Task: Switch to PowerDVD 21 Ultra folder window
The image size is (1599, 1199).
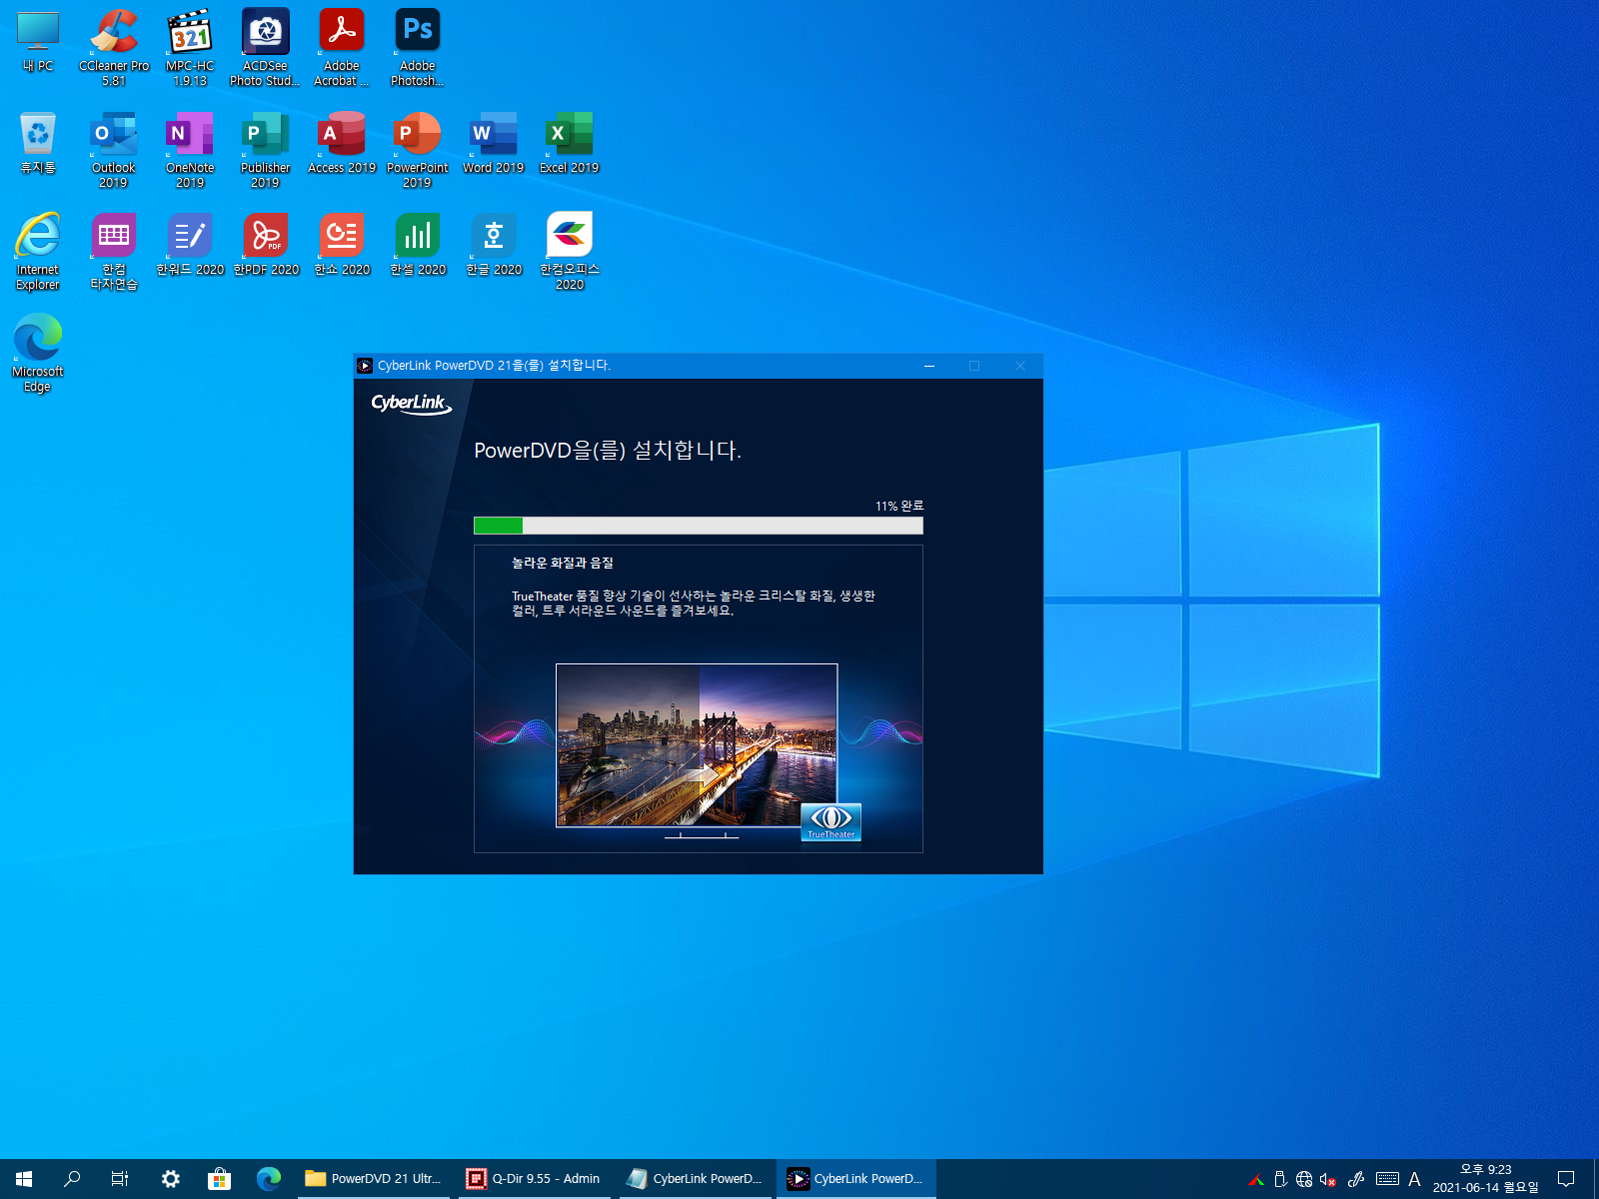Action: 376,1179
